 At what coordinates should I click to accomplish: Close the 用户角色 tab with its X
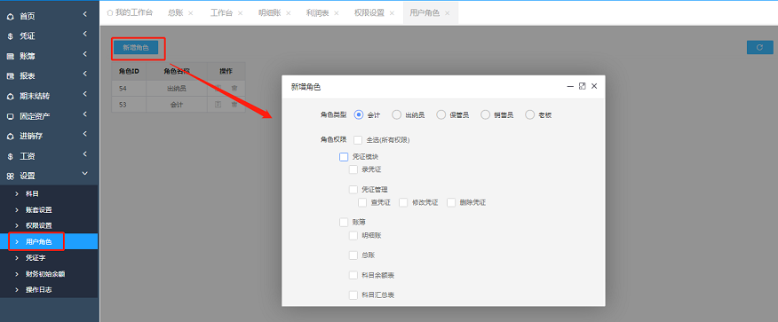(447, 13)
